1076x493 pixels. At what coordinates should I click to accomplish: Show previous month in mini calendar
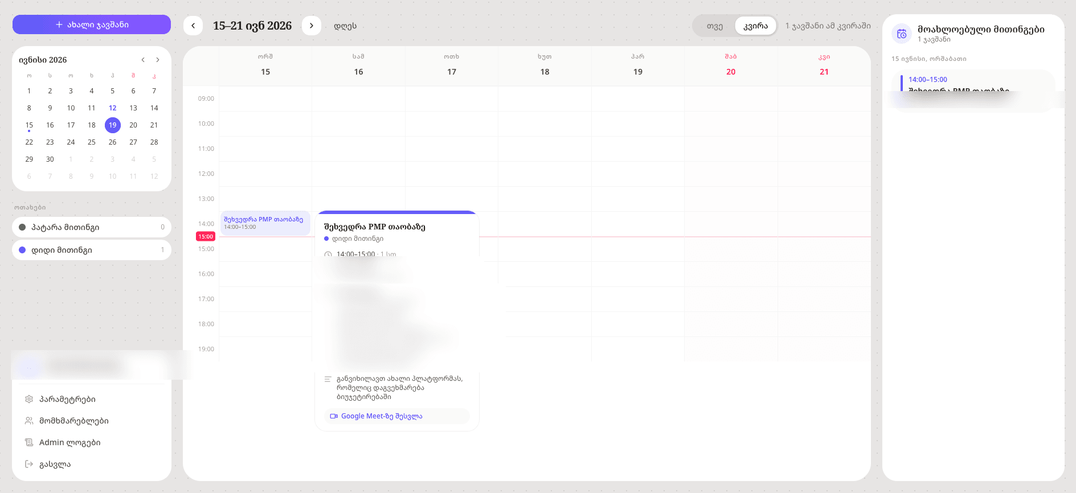pyautogui.click(x=143, y=60)
